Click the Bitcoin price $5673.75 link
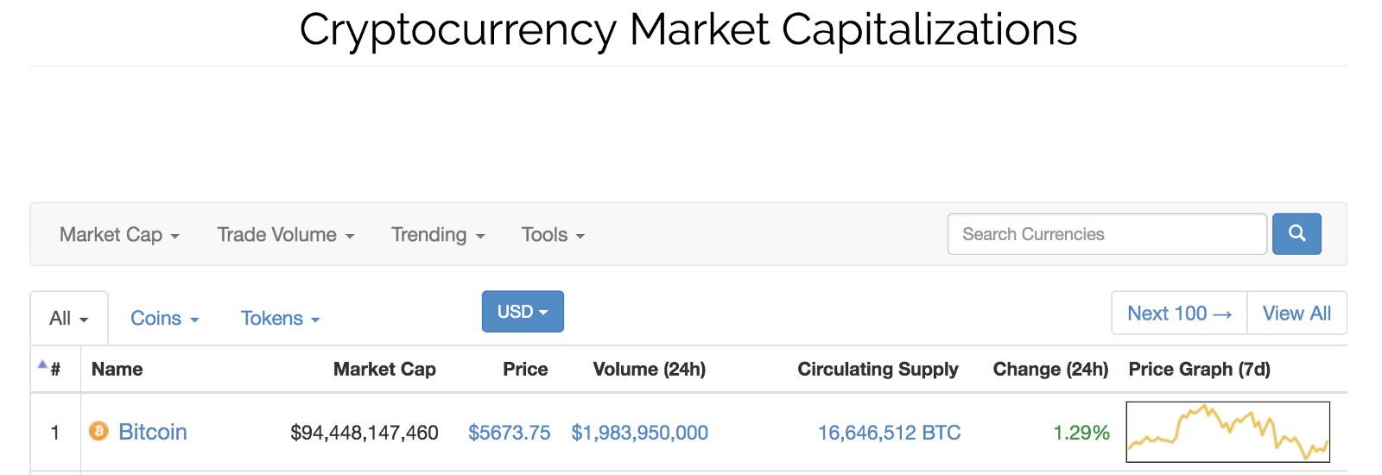This screenshot has height=475, width=1382. (509, 433)
